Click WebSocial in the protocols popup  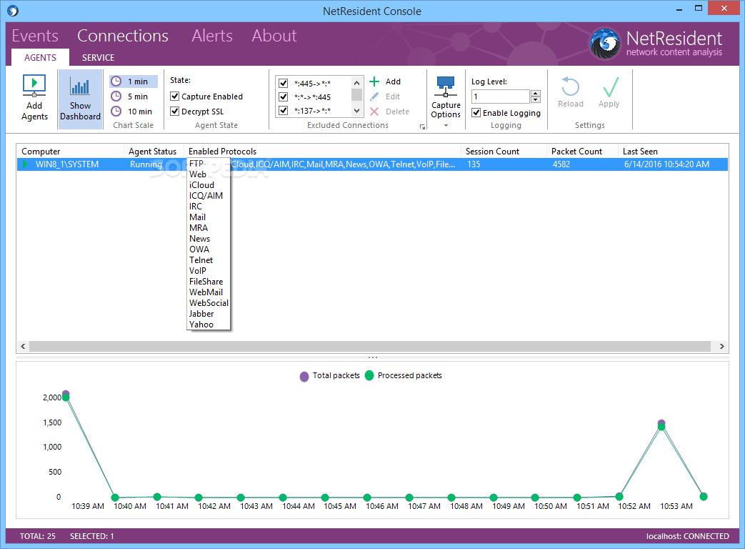tap(209, 303)
